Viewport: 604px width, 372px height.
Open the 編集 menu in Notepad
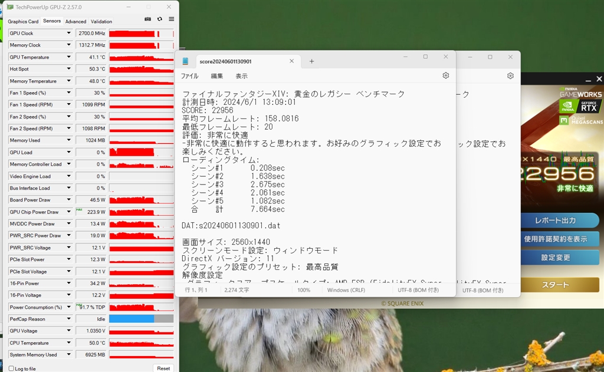pyautogui.click(x=217, y=76)
